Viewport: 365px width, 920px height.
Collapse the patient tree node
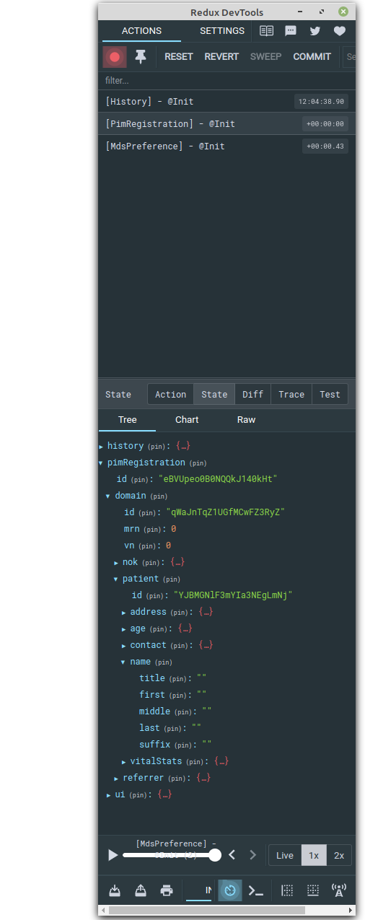tap(115, 579)
